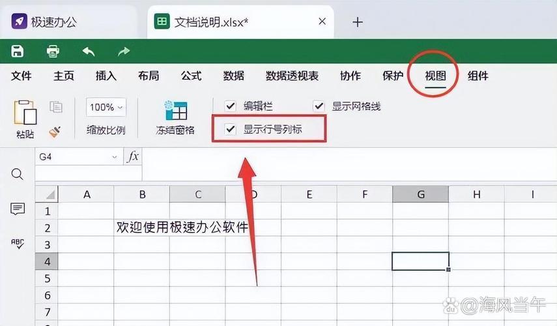Select row 4 header
Image resolution: width=557 pixels, height=326 pixels.
point(47,261)
